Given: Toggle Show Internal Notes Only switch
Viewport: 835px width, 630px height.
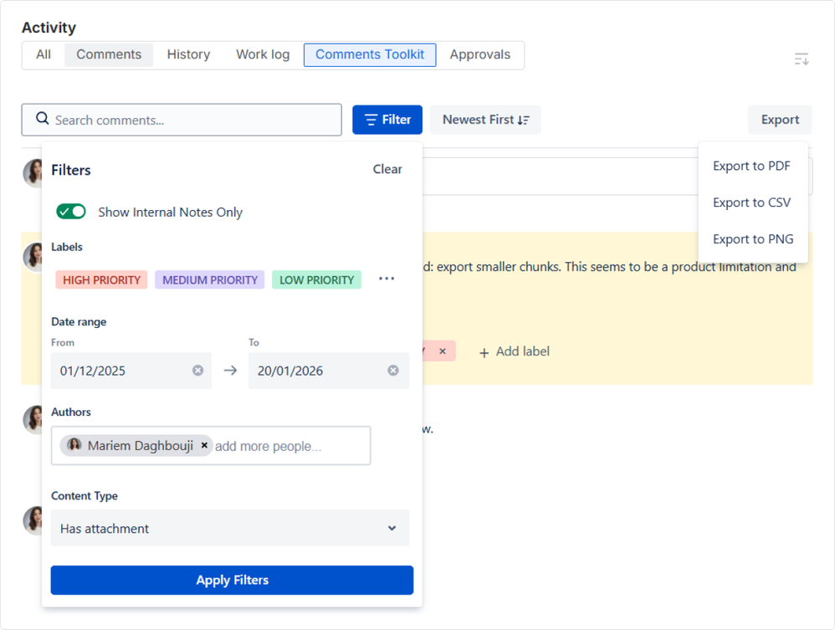Looking at the screenshot, I should pyautogui.click(x=71, y=212).
